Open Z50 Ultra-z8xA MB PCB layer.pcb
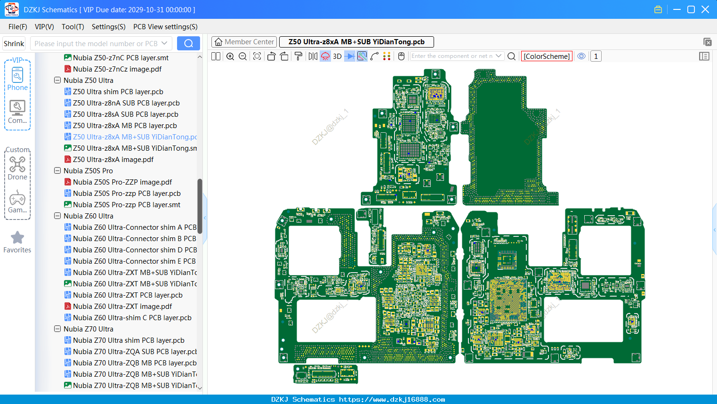This screenshot has height=404, width=717. [x=120, y=126]
